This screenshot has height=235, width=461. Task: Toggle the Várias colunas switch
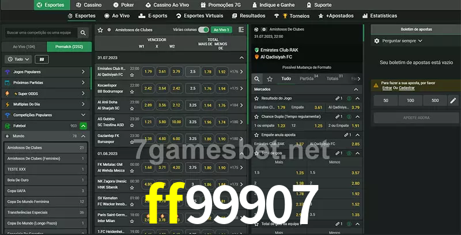click(203, 29)
